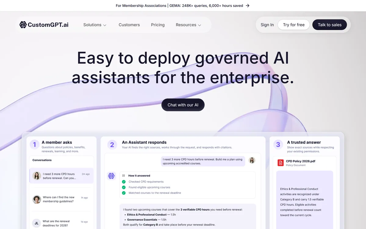The height and width of the screenshot is (229, 366).
Task: Select the conversation about new membership guidelines
Action: [x=61, y=199]
